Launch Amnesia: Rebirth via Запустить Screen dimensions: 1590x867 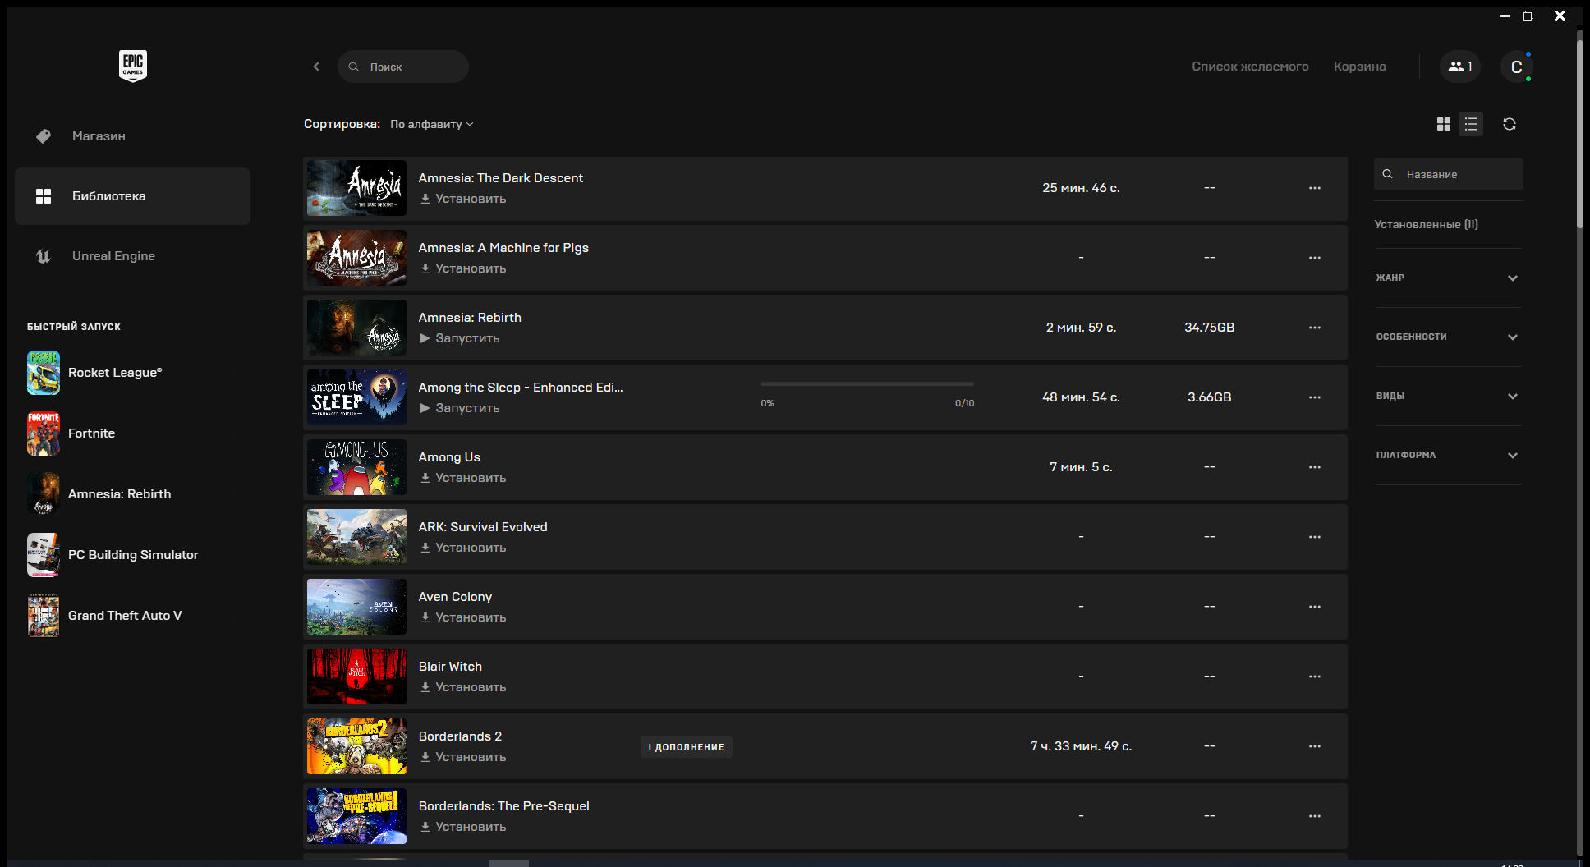(x=460, y=338)
